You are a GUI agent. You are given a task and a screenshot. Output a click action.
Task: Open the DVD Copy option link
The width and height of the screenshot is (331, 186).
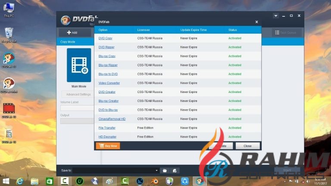click(105, 38)
